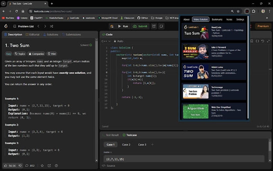
Task: Expand the Hint section
Action: pyautogui.click(x=52, y=54)
